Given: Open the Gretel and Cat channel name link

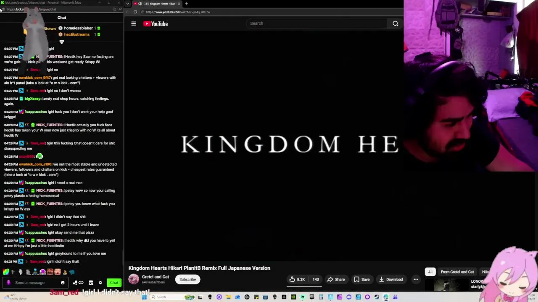Looking at the screenshot, I should click(156, 277).
